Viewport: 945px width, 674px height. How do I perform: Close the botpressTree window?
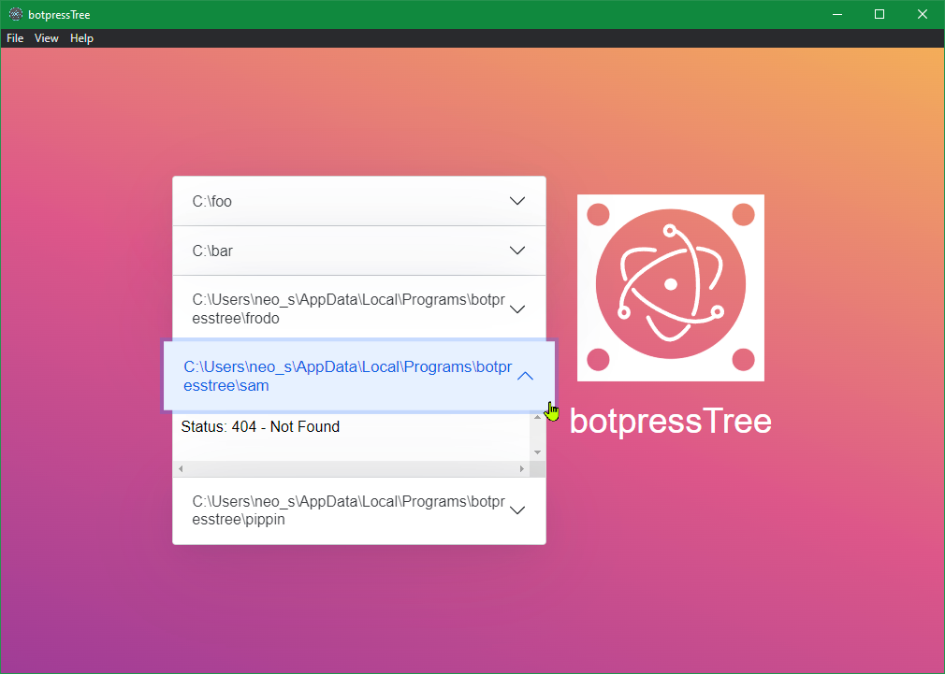pyautogui.click(x=923, y=14)
